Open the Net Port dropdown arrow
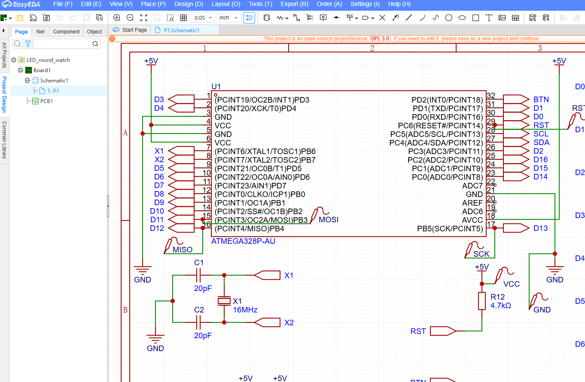The width and height of the screenshot is (585, 382). click(x=372, y=18)
